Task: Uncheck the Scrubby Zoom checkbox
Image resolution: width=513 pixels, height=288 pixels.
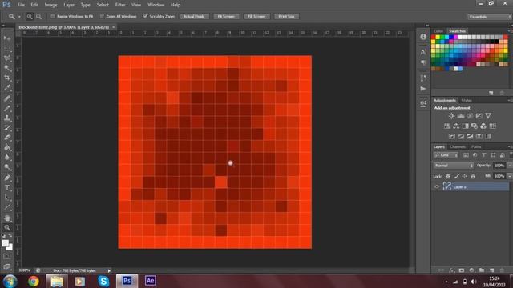Action: (x=146, y=16)
